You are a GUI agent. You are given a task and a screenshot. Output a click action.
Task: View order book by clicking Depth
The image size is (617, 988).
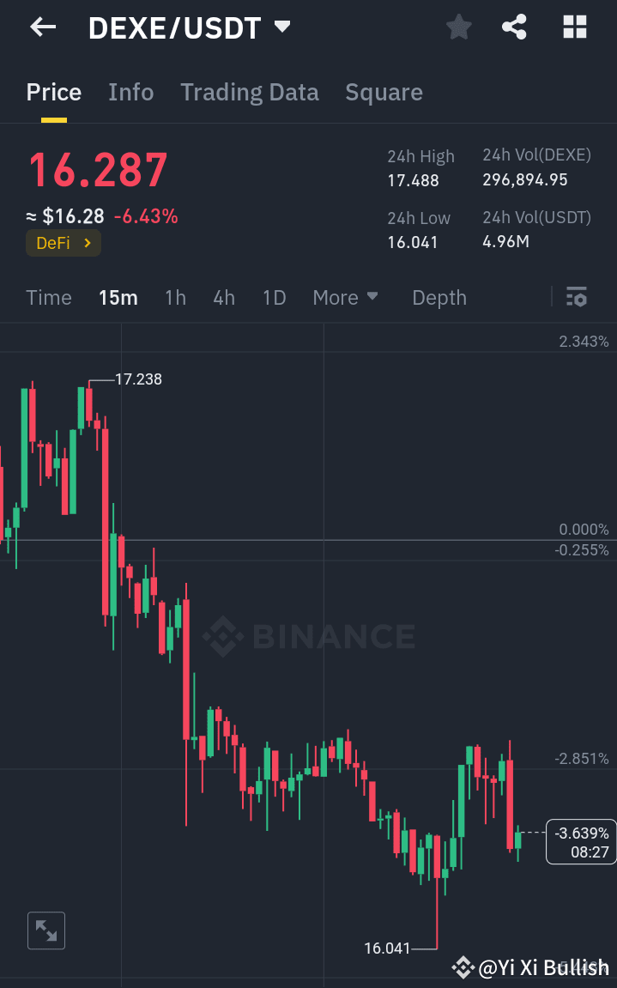(439, 297)
